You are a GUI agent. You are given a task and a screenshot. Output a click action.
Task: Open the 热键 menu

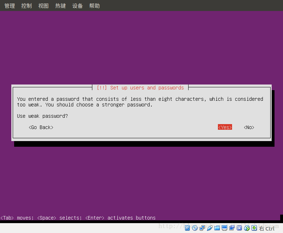click(x=60, y=5)
